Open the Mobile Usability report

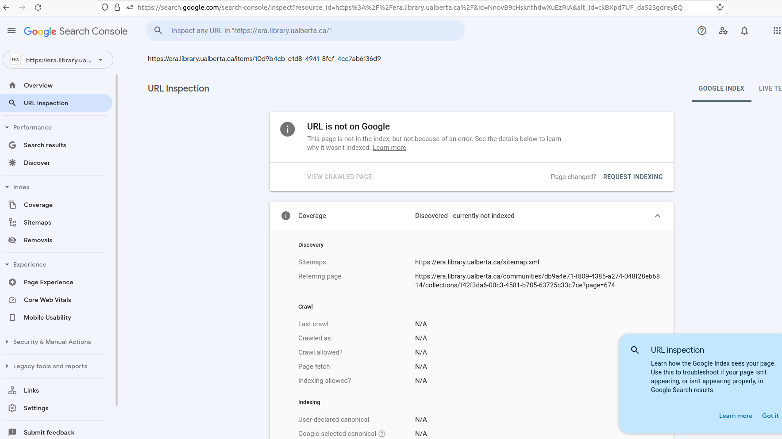47,317
